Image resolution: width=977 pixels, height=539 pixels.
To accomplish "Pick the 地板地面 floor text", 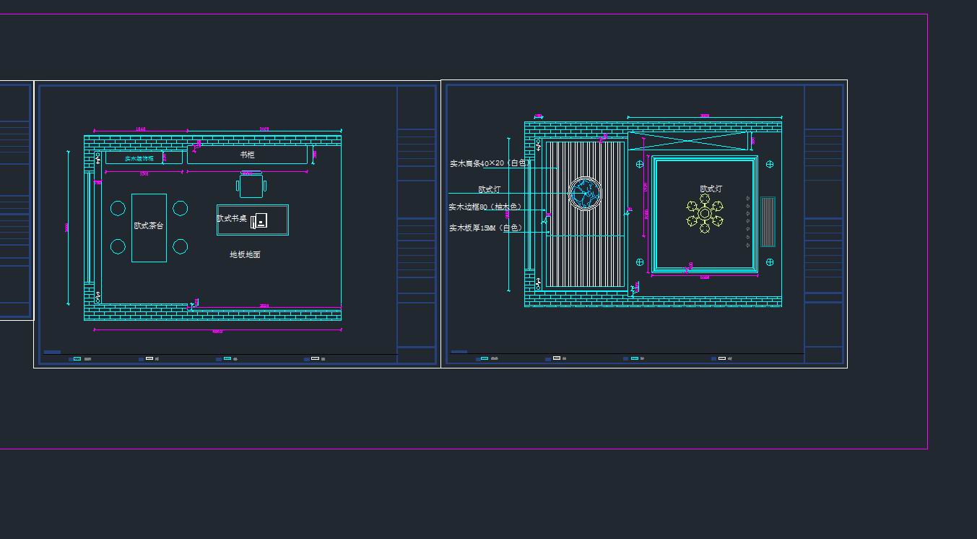I will 245,254.
